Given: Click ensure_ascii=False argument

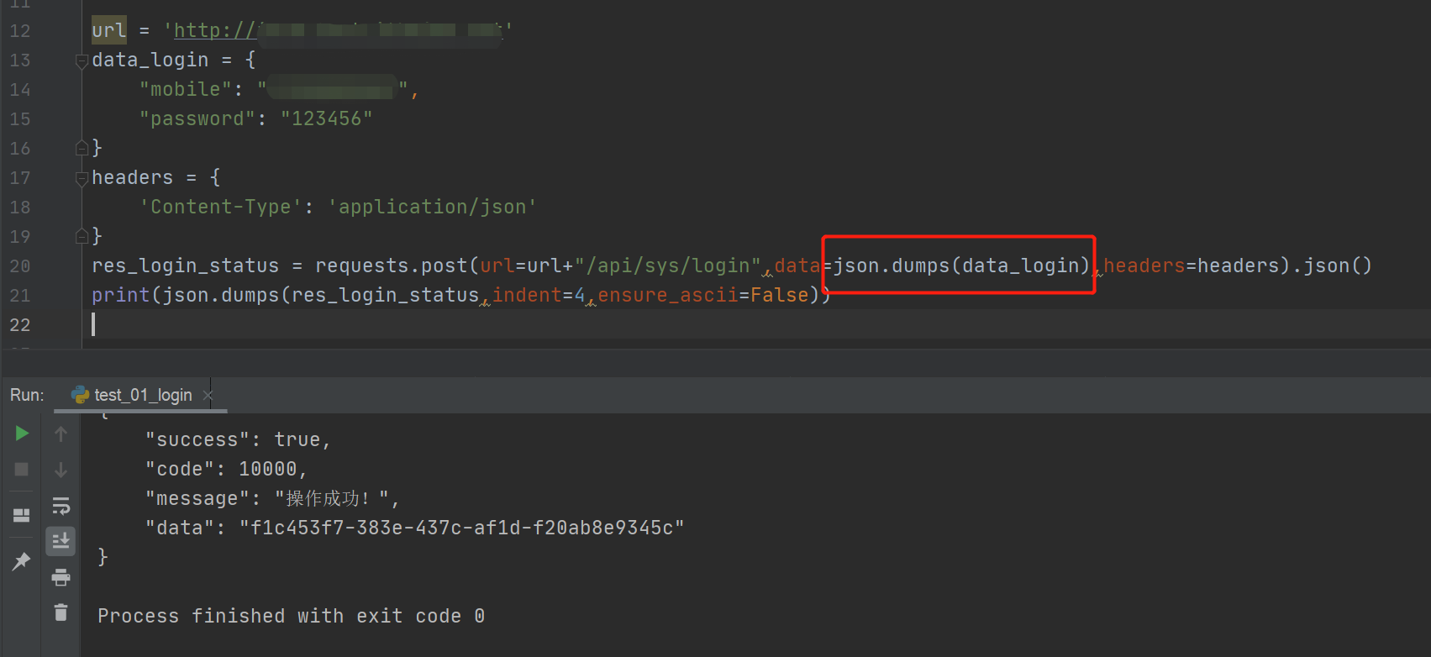Looking at the screenshot, I should click(703, 296).
